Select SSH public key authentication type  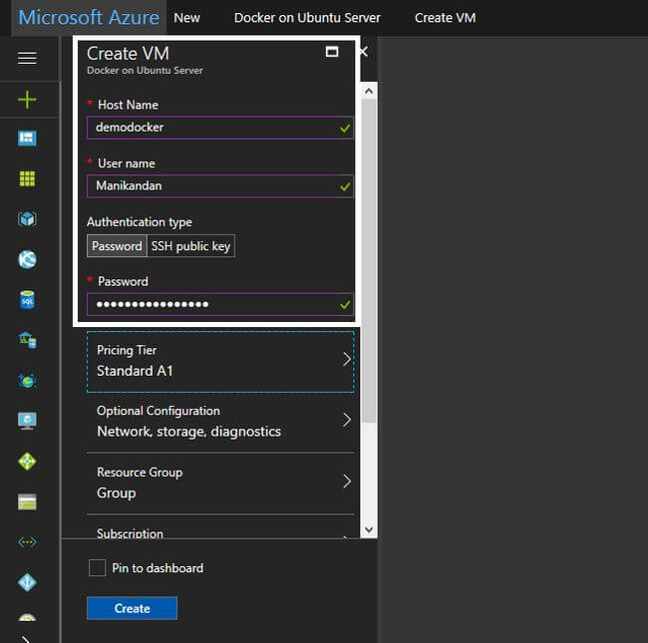(191, 246)
